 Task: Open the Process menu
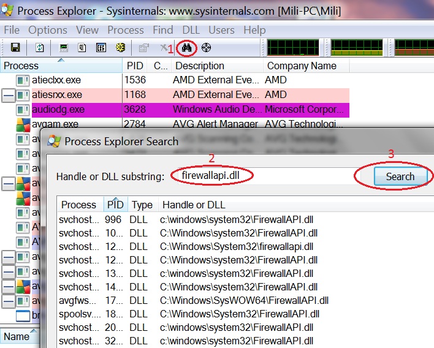pos(126,30)
